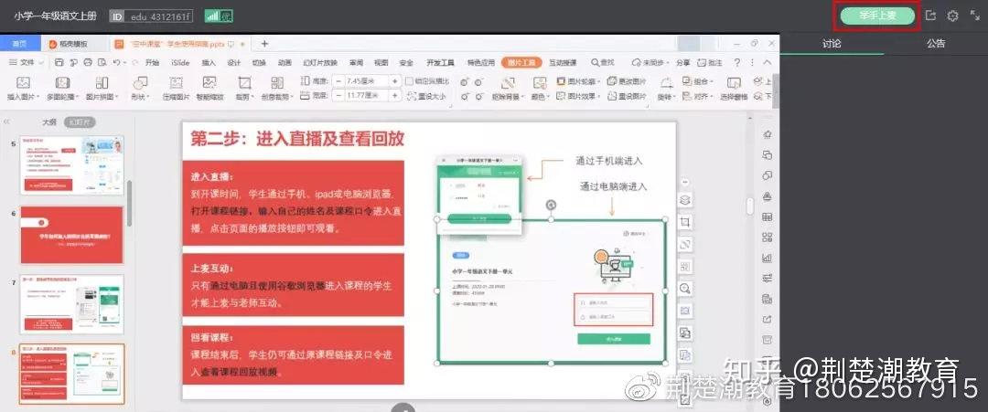
Task: Open the 幻灯片放映 slideshow tab
Action: pos(320,62)
